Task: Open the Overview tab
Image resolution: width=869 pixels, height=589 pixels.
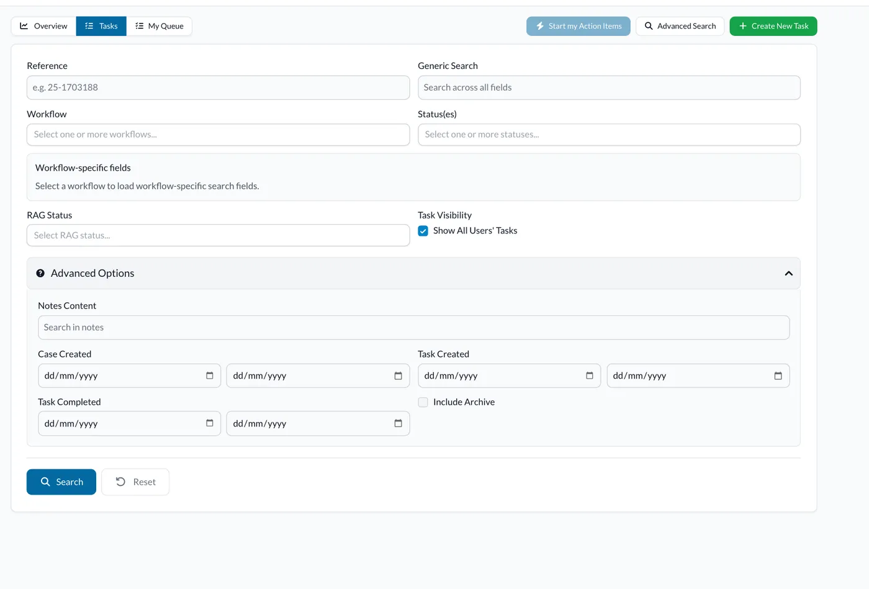Action: 43,26
